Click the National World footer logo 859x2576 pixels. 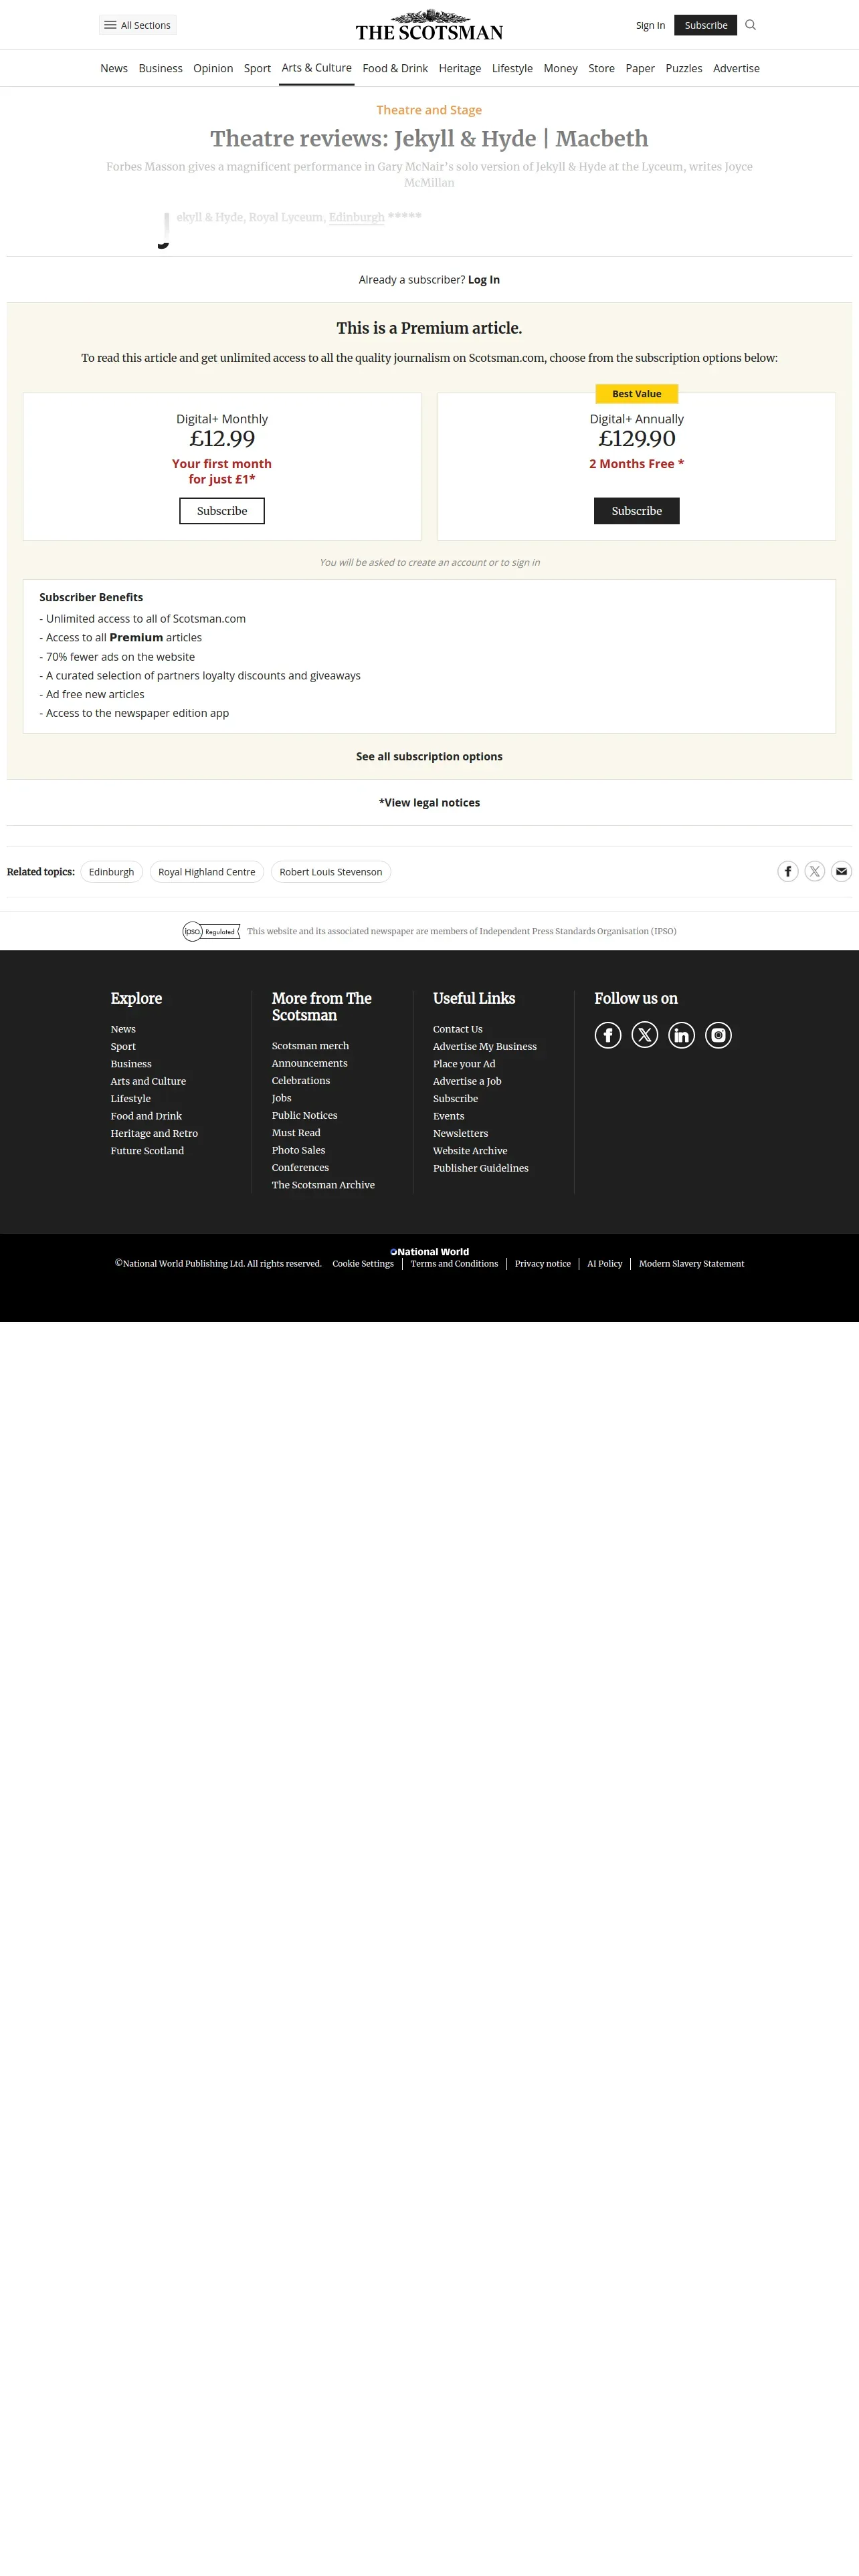tap(429, 1251)
